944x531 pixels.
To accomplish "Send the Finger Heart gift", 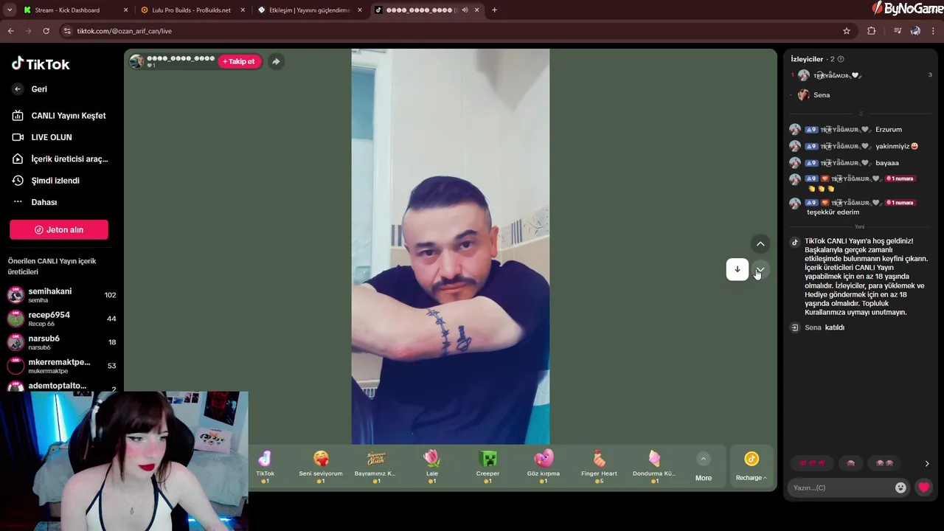I will click(599, 467).
